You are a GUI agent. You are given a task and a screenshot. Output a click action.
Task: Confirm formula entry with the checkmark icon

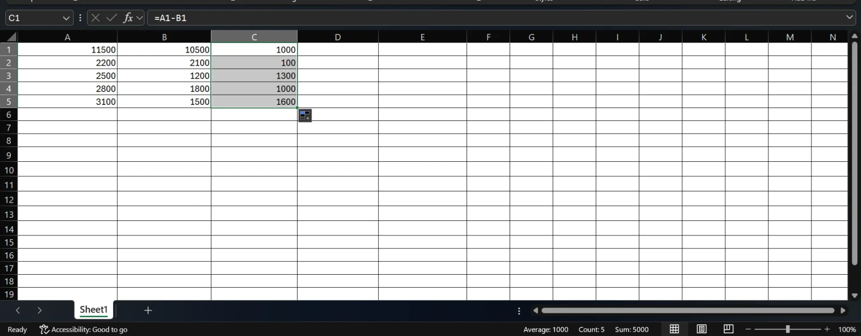coord(111,18)
